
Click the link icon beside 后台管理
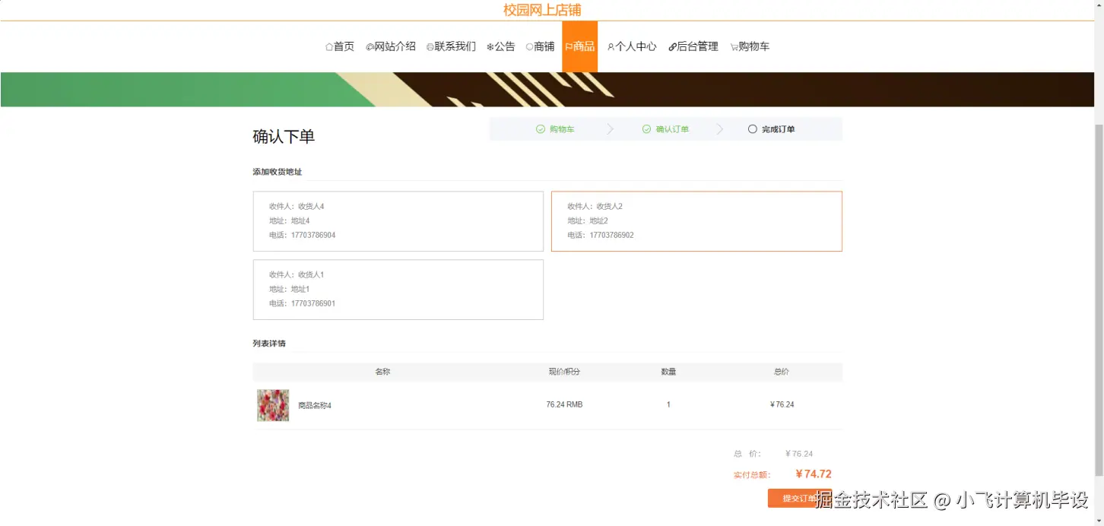[672, 47]
